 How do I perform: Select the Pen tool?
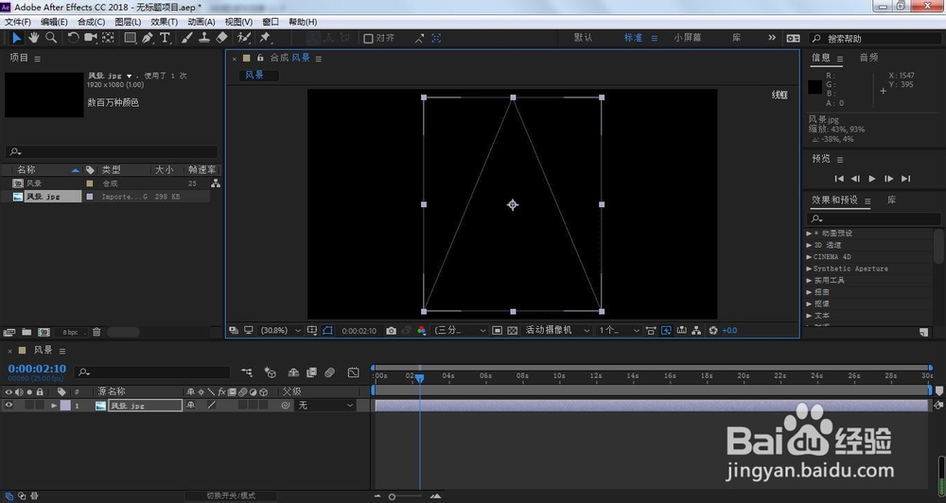[x=148, y=38]
